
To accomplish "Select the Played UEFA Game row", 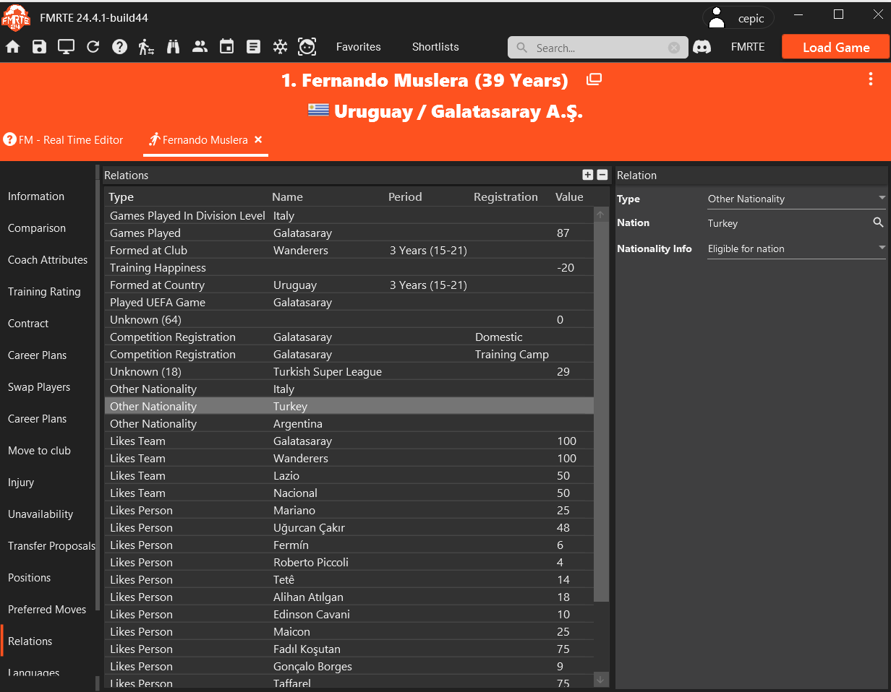I will click(x=349, y=303).
